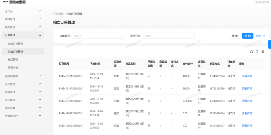Click the 商品名称 column header
This screenshot has height=135, width=271.
130,64
